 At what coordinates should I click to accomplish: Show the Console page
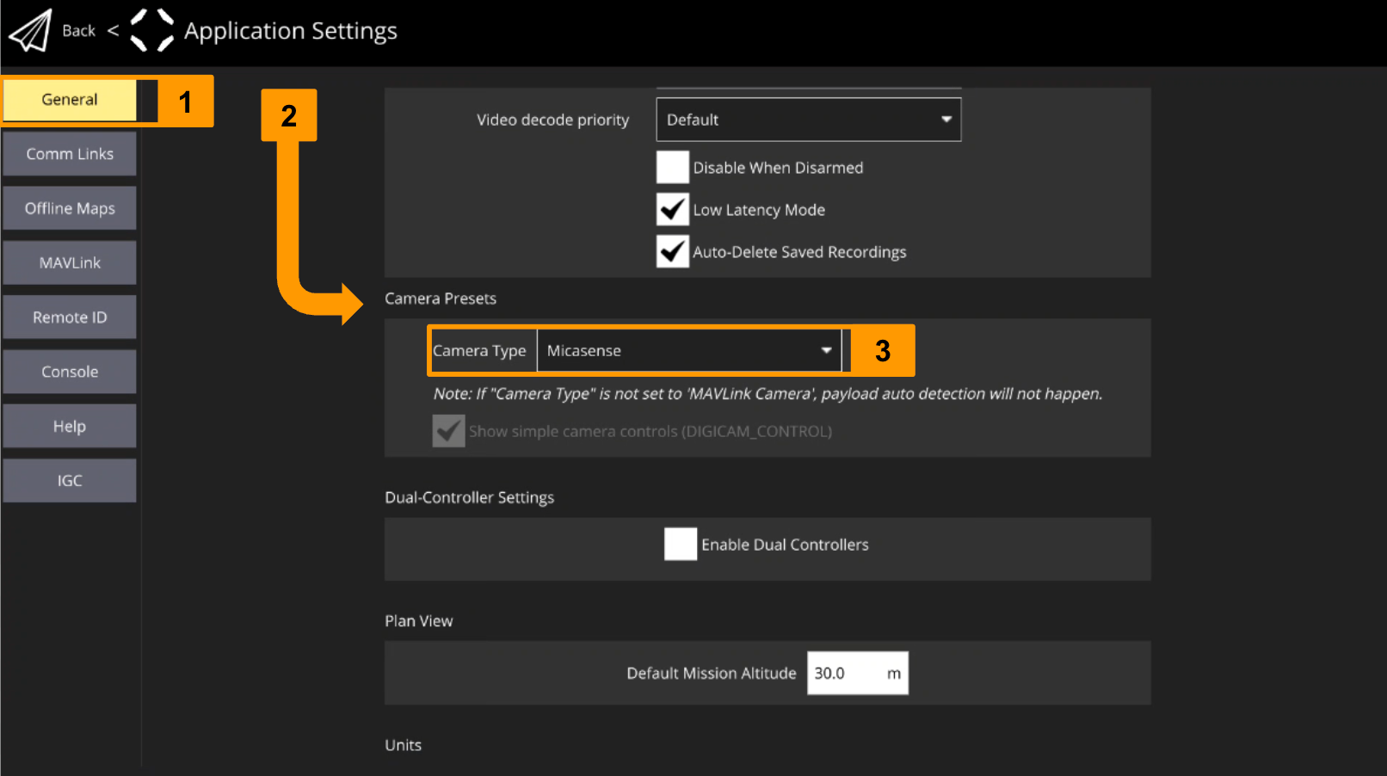[70, 372]
